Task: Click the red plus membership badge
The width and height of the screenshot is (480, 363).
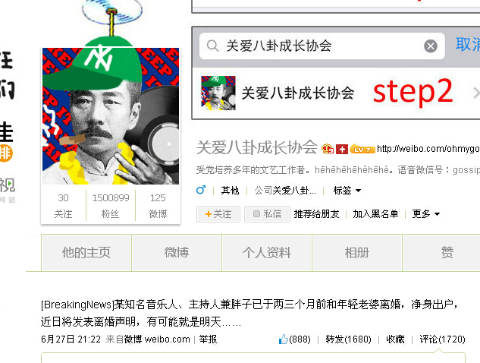Action: [x=342, y=150]
